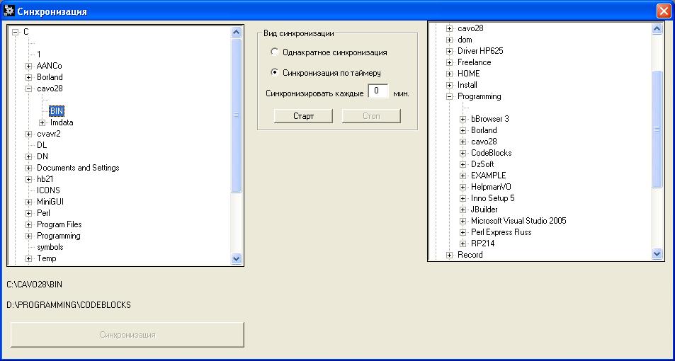Select JBuilder folder label in right tree

484,210
